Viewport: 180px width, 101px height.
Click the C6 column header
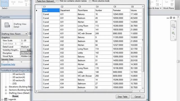[x=136, y=7]
